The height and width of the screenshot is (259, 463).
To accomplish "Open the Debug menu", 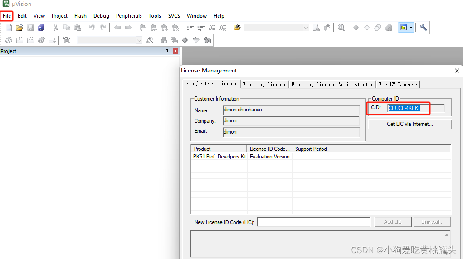I will 101,16.
